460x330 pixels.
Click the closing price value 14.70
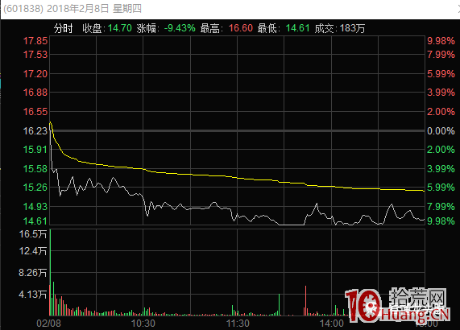point(120,28)
